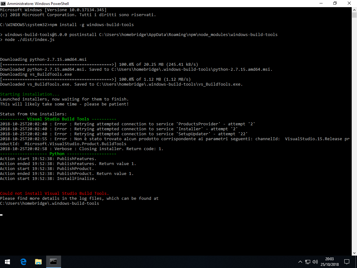Show hidden icons with the tray chevron
The width and height of the screenshot is (357, 268).
point(300,261)
